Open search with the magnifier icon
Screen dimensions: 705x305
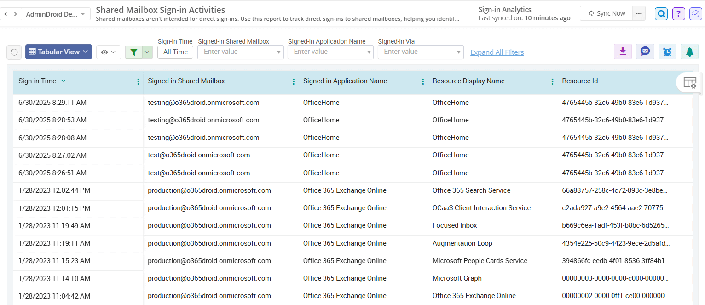[x=661, y=13]
